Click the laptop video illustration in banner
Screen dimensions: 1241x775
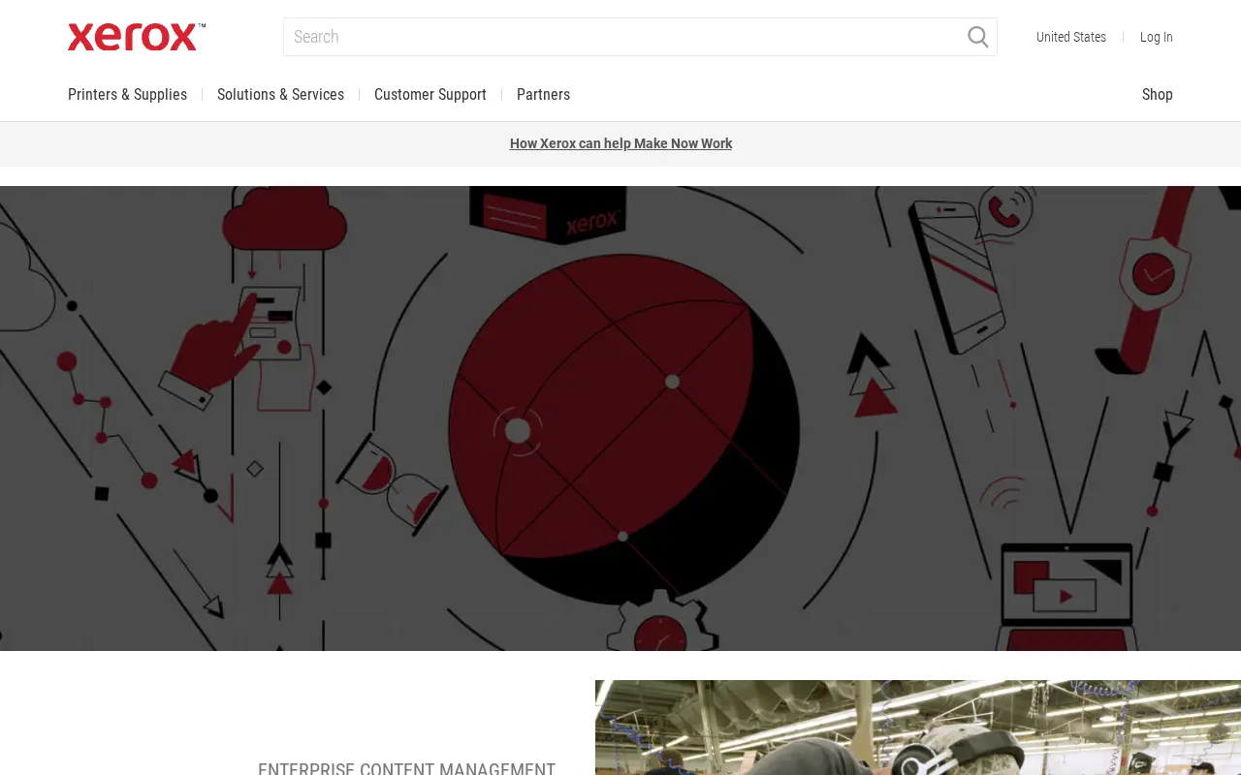(x=1067, y=597)
